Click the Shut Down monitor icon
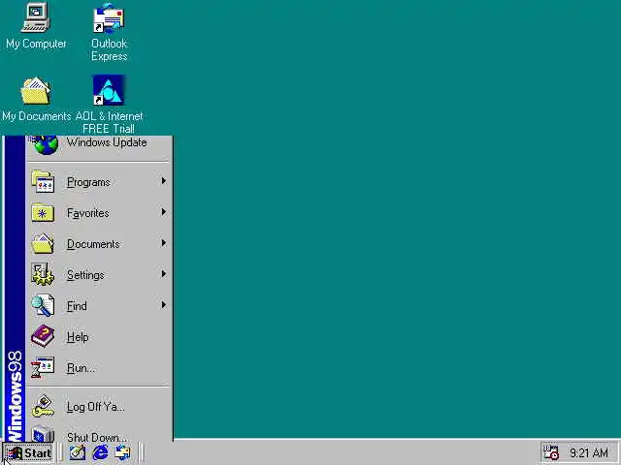Screen dimensions: 621x465 pos(43,434)
